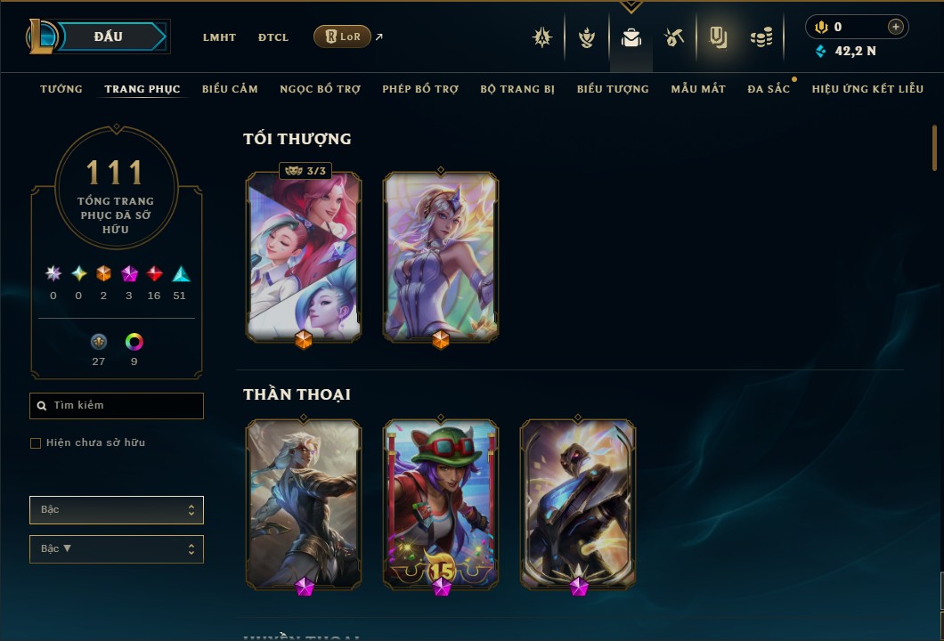This screenshot has width=944, height=641.
Task: Click the 'Tìm kiếm' search field
Action: (x=116, y=406)
